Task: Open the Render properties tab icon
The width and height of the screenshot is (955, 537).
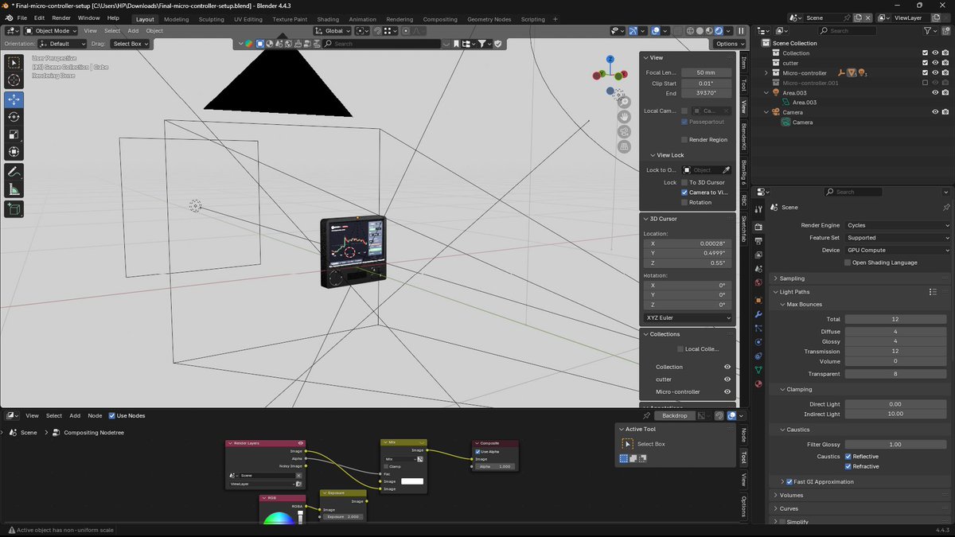Action: (x=758, y=227)
